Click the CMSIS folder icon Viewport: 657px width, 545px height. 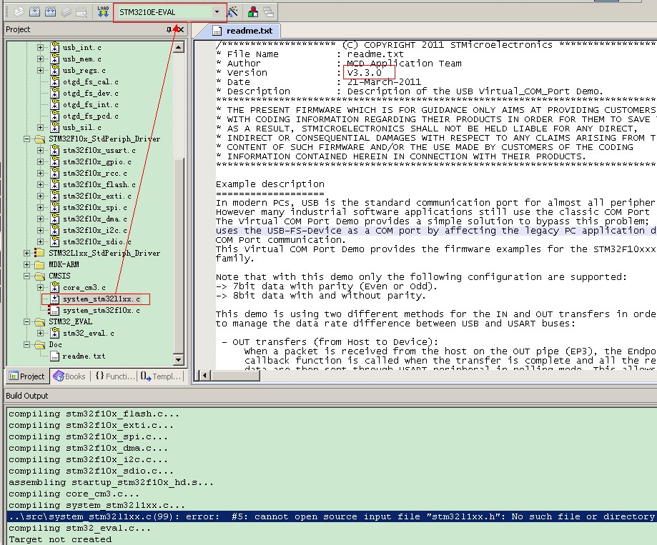[39, 276]
